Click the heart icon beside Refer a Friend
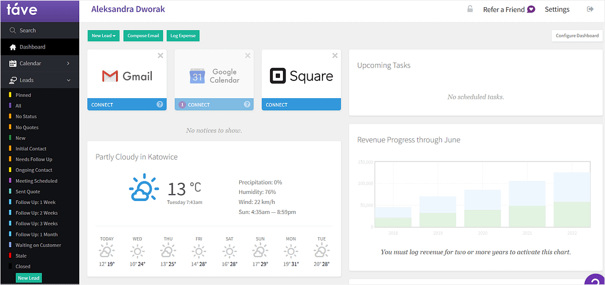This screenshot has width=605, height=285. pos(531,9)
